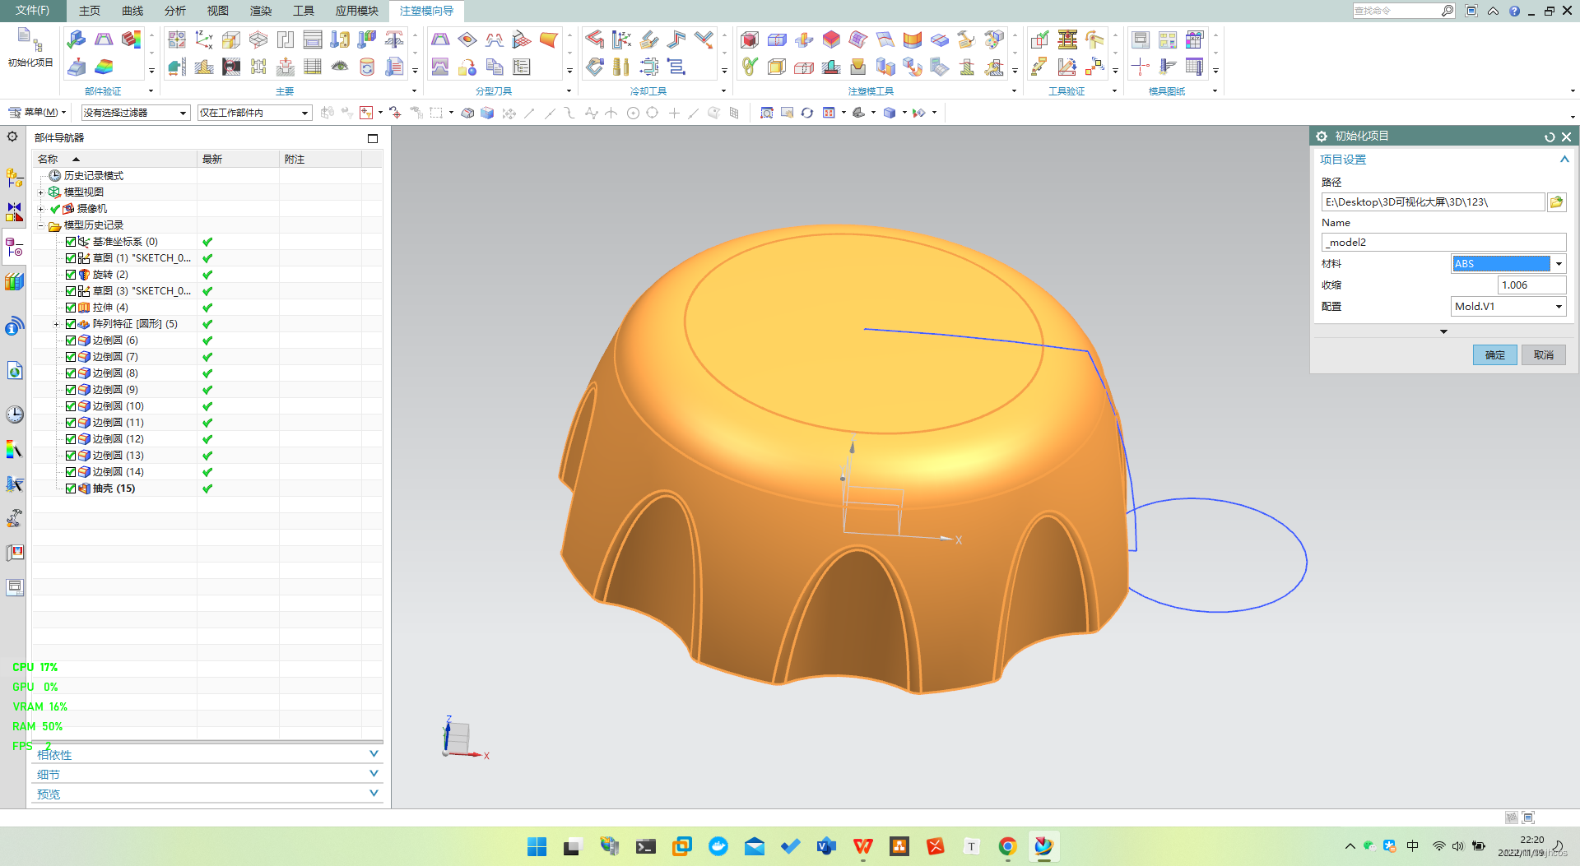1580x866 pixels.
Task: Switch to the 曲线 ribbon tab
Action: pyautogui.click(x=132, y=11)
